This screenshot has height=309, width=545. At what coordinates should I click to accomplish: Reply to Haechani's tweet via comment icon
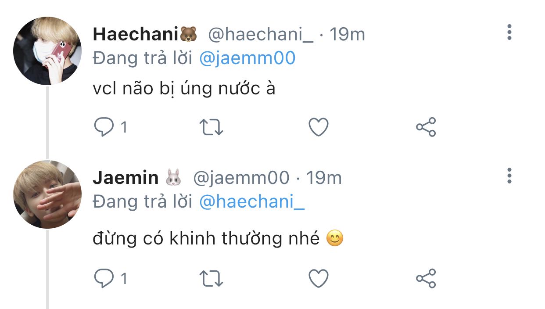[104, 127]
